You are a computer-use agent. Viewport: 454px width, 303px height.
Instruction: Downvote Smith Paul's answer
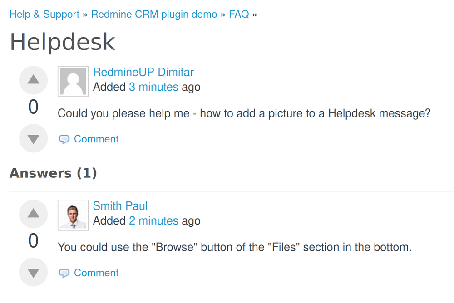pyautogui.click(x=33, y=272)
